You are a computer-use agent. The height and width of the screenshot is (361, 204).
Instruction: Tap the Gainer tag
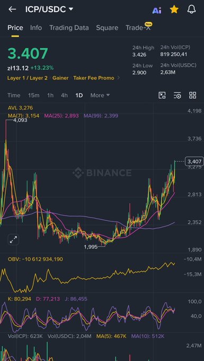coord(60,78)
